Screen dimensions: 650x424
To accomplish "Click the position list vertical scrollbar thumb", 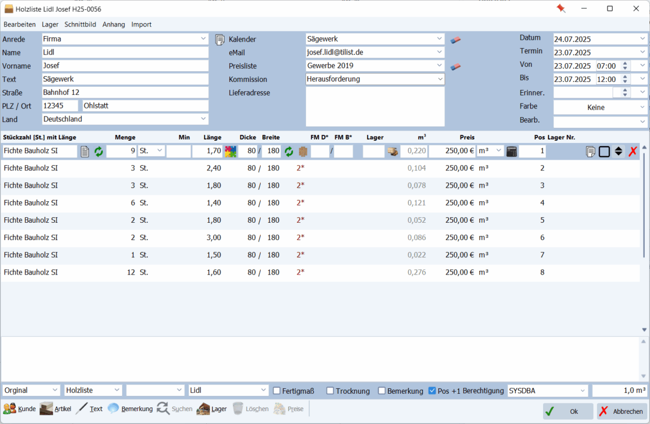I will [645, 206].
